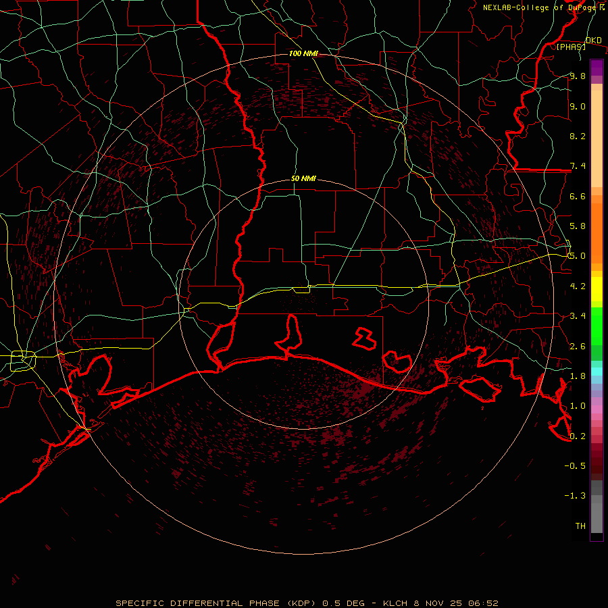
Task: Click the "4.2" value on the scale
Action: [578, 286]
